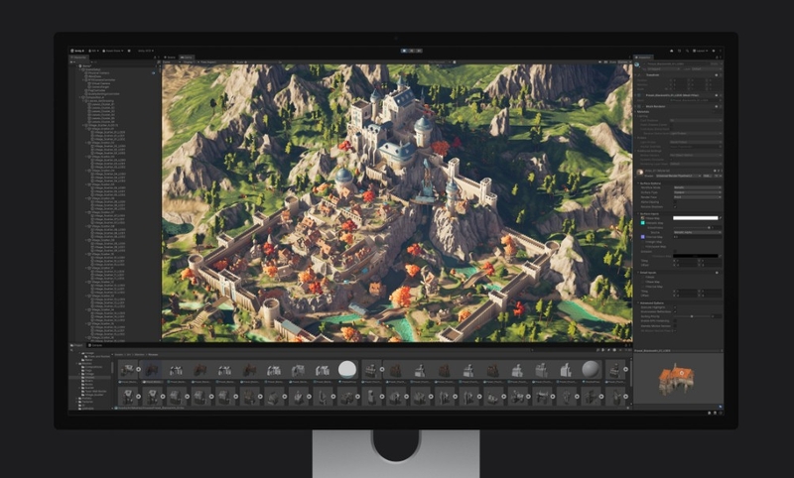
Task: Open the cloud services icon
Action: pyautogui.click(x=672, y=51)
